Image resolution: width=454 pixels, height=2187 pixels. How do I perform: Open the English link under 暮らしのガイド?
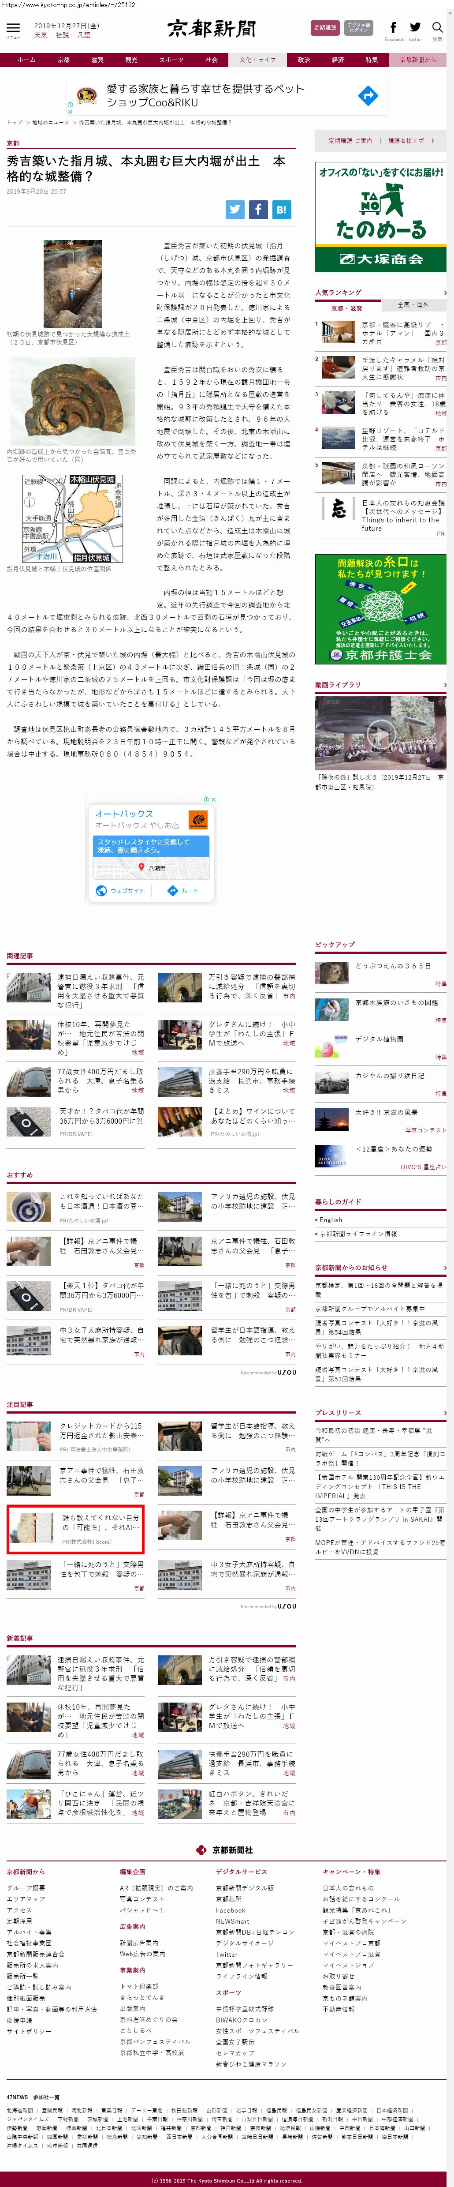point(331,1220)
